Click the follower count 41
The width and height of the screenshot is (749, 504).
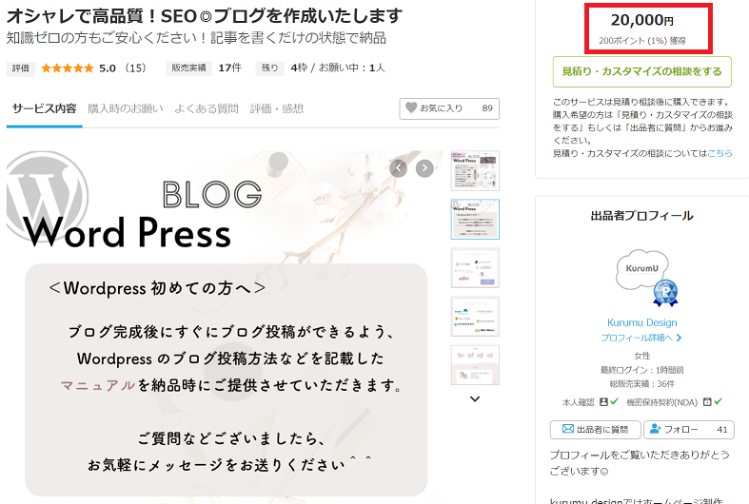pyautogui.click(x=722, y=430)
